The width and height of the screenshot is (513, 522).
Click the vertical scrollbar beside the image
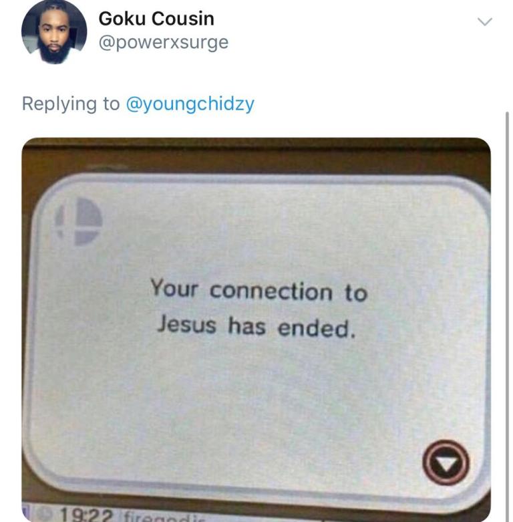pos(507,316)
